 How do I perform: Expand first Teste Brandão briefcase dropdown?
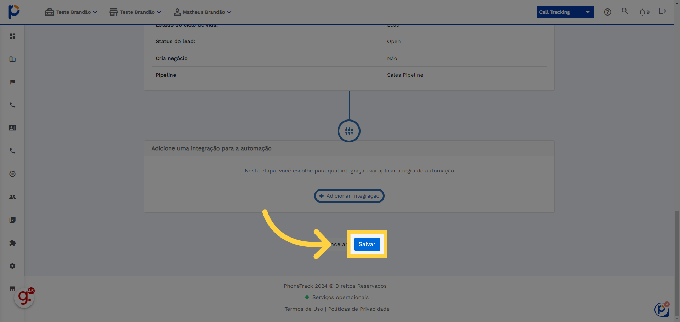[71, 12]
